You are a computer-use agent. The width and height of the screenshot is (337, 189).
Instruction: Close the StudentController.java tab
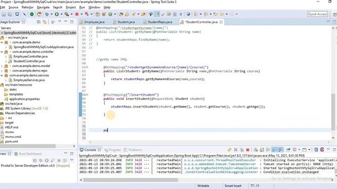221,22
